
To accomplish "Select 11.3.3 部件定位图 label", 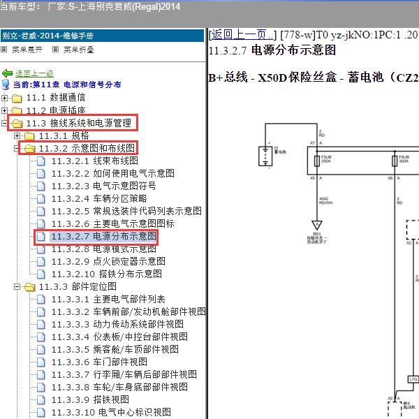I will 78,286.
